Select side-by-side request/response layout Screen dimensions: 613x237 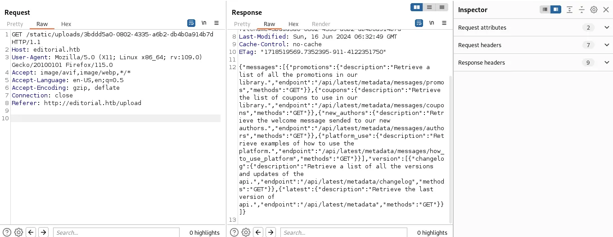417,7
